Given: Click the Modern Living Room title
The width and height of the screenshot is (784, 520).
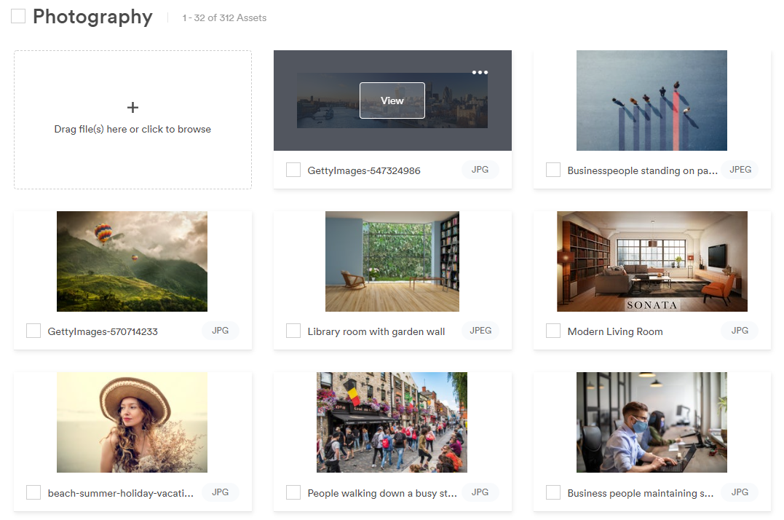Looking at the screenshot, I should click(615, 331).
